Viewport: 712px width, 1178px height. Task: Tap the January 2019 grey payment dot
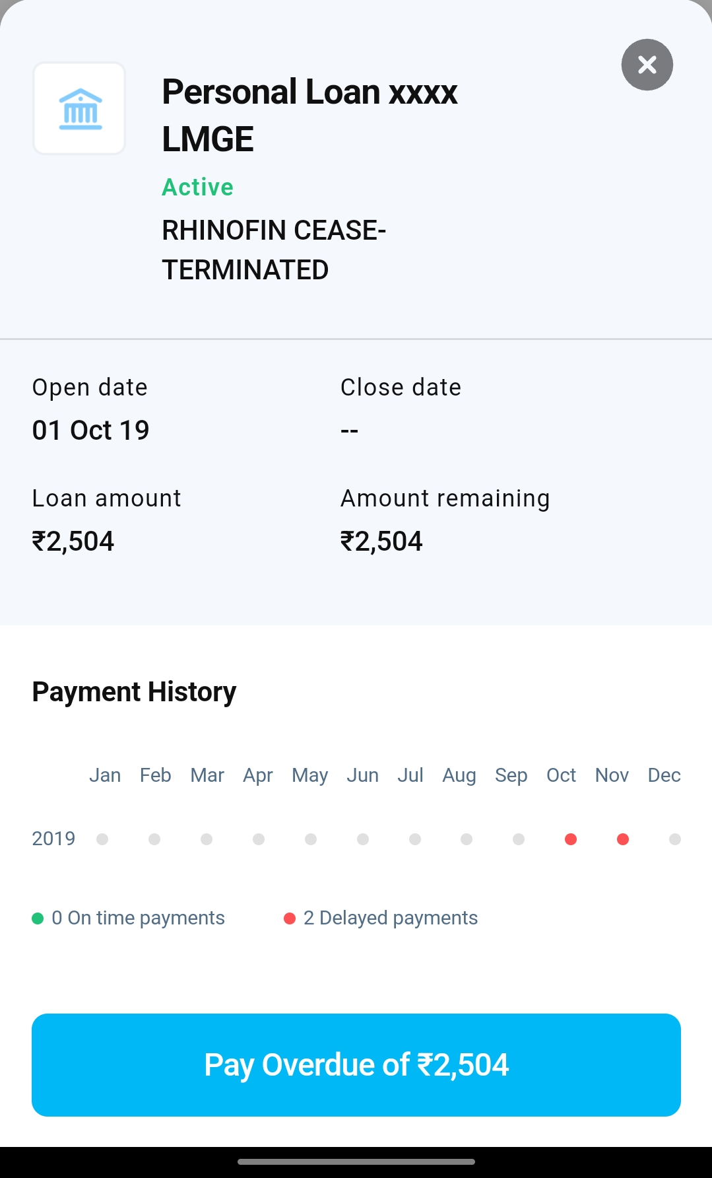[102, 839]
